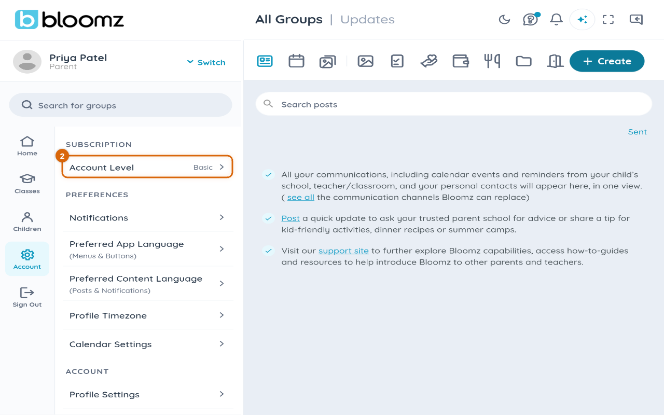Click the magnifier icon in Search posts
This screenshot has height=415, width=664.
click(268, 104)
